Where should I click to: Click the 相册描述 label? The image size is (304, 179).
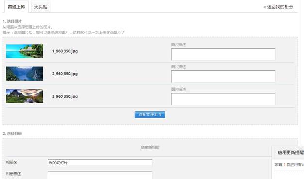coord(14,174)
